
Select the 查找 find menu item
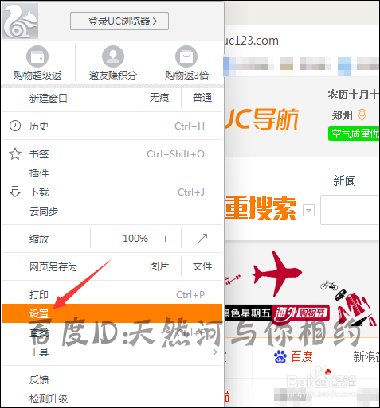click(x=112, y=333)
